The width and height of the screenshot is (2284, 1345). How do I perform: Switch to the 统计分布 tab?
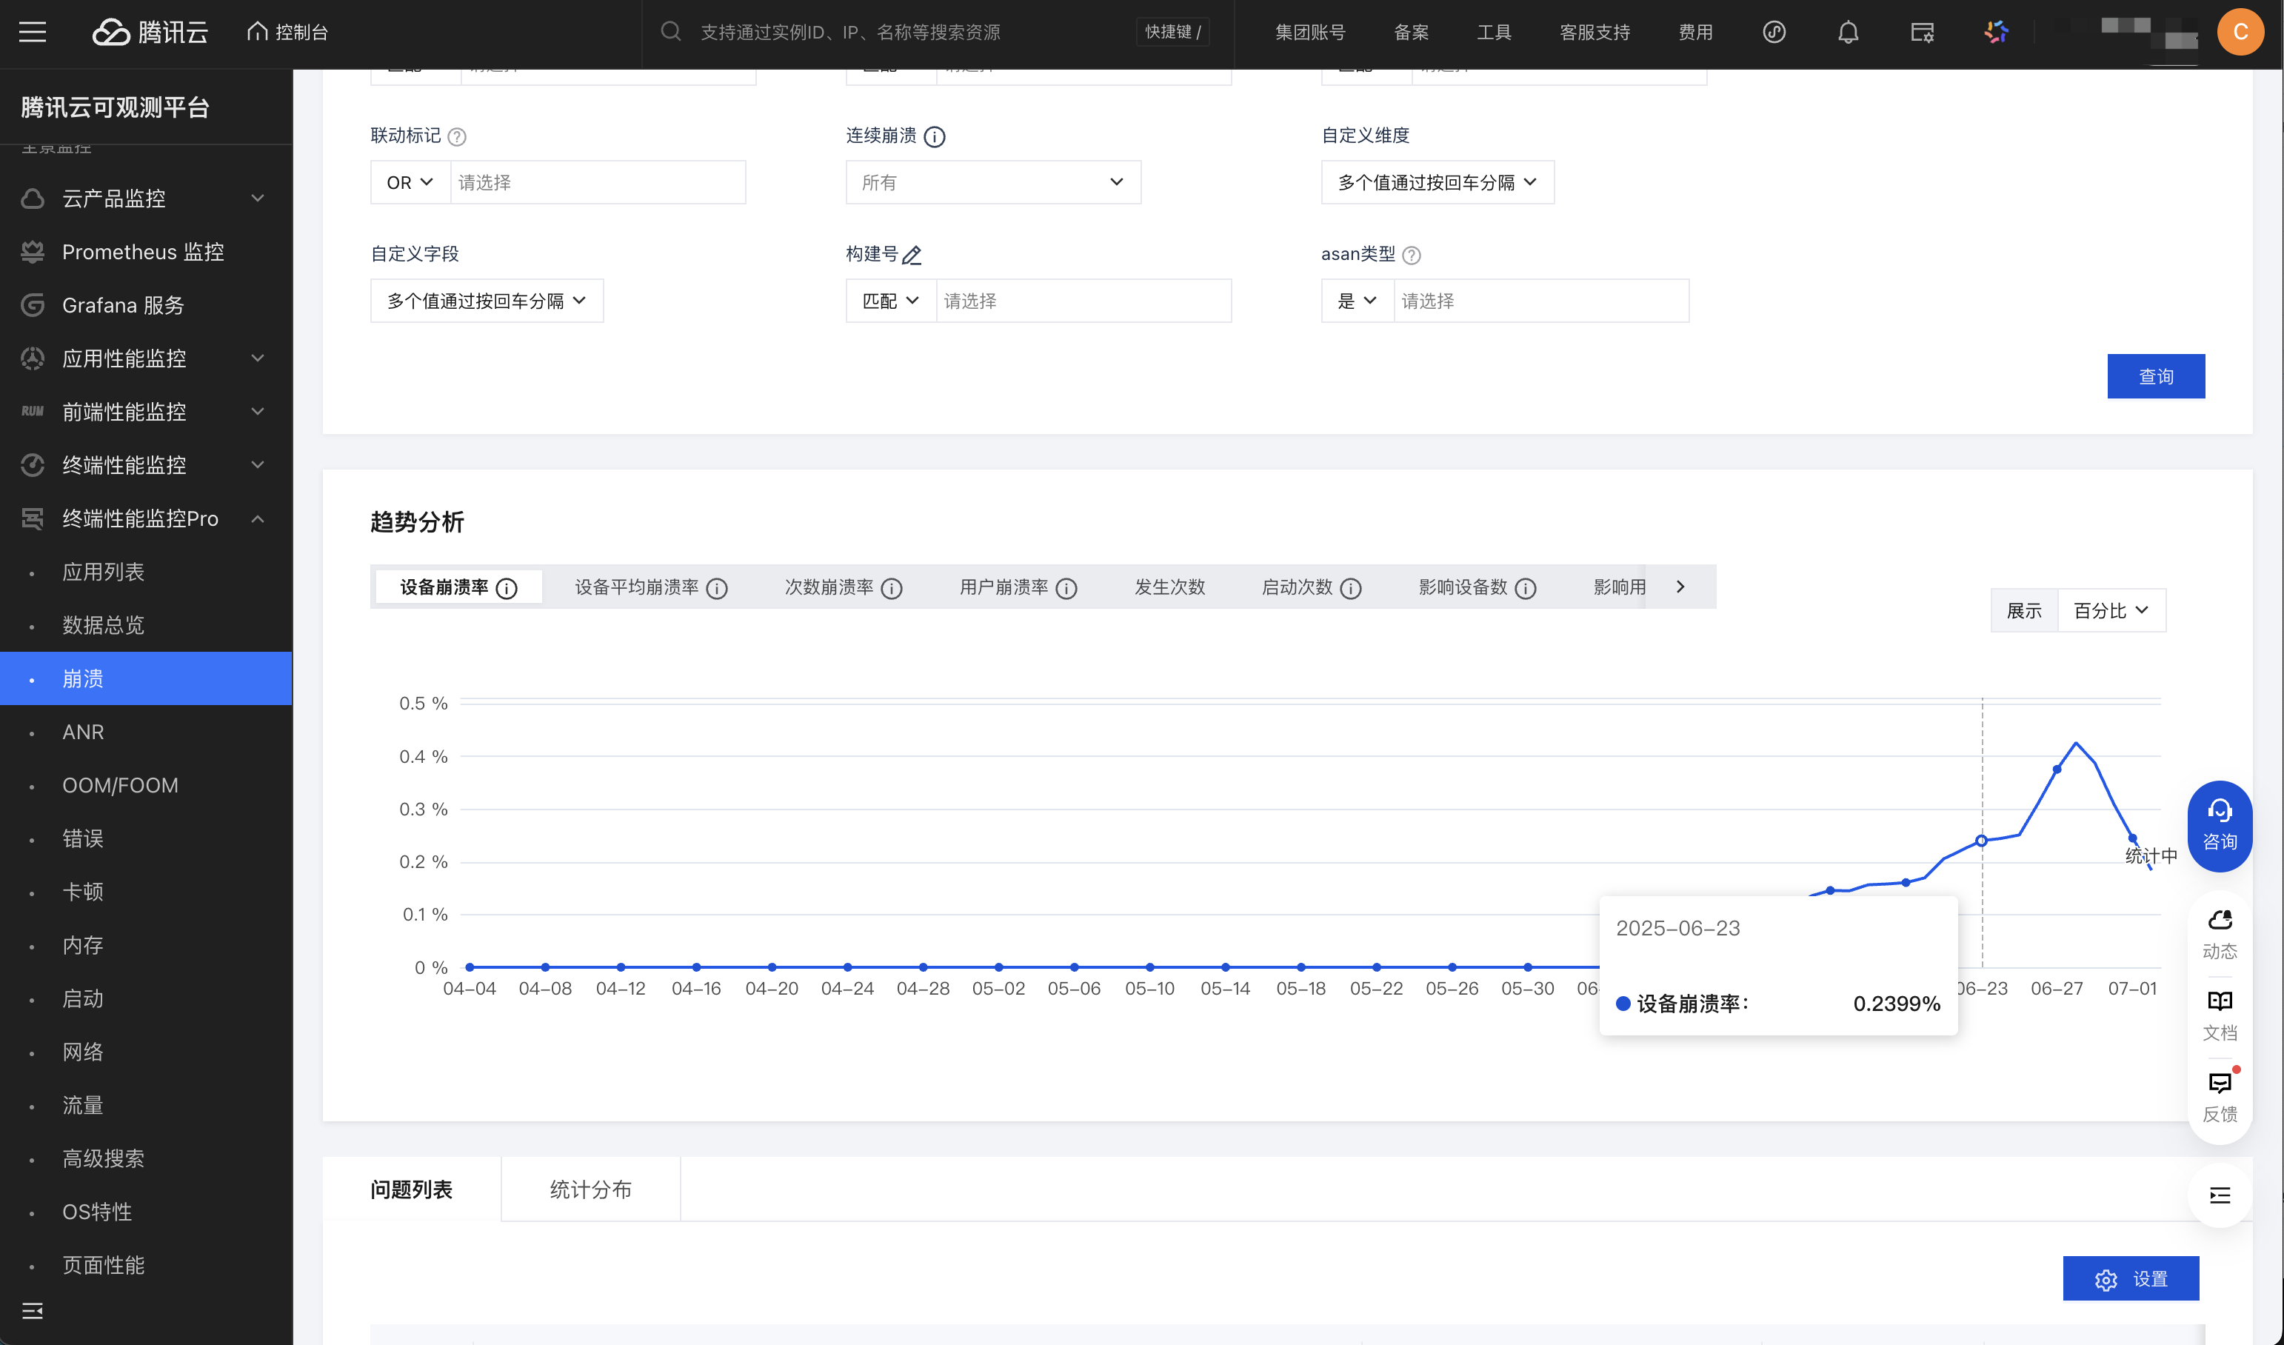pyautogui.click(x=590, y=1189)
